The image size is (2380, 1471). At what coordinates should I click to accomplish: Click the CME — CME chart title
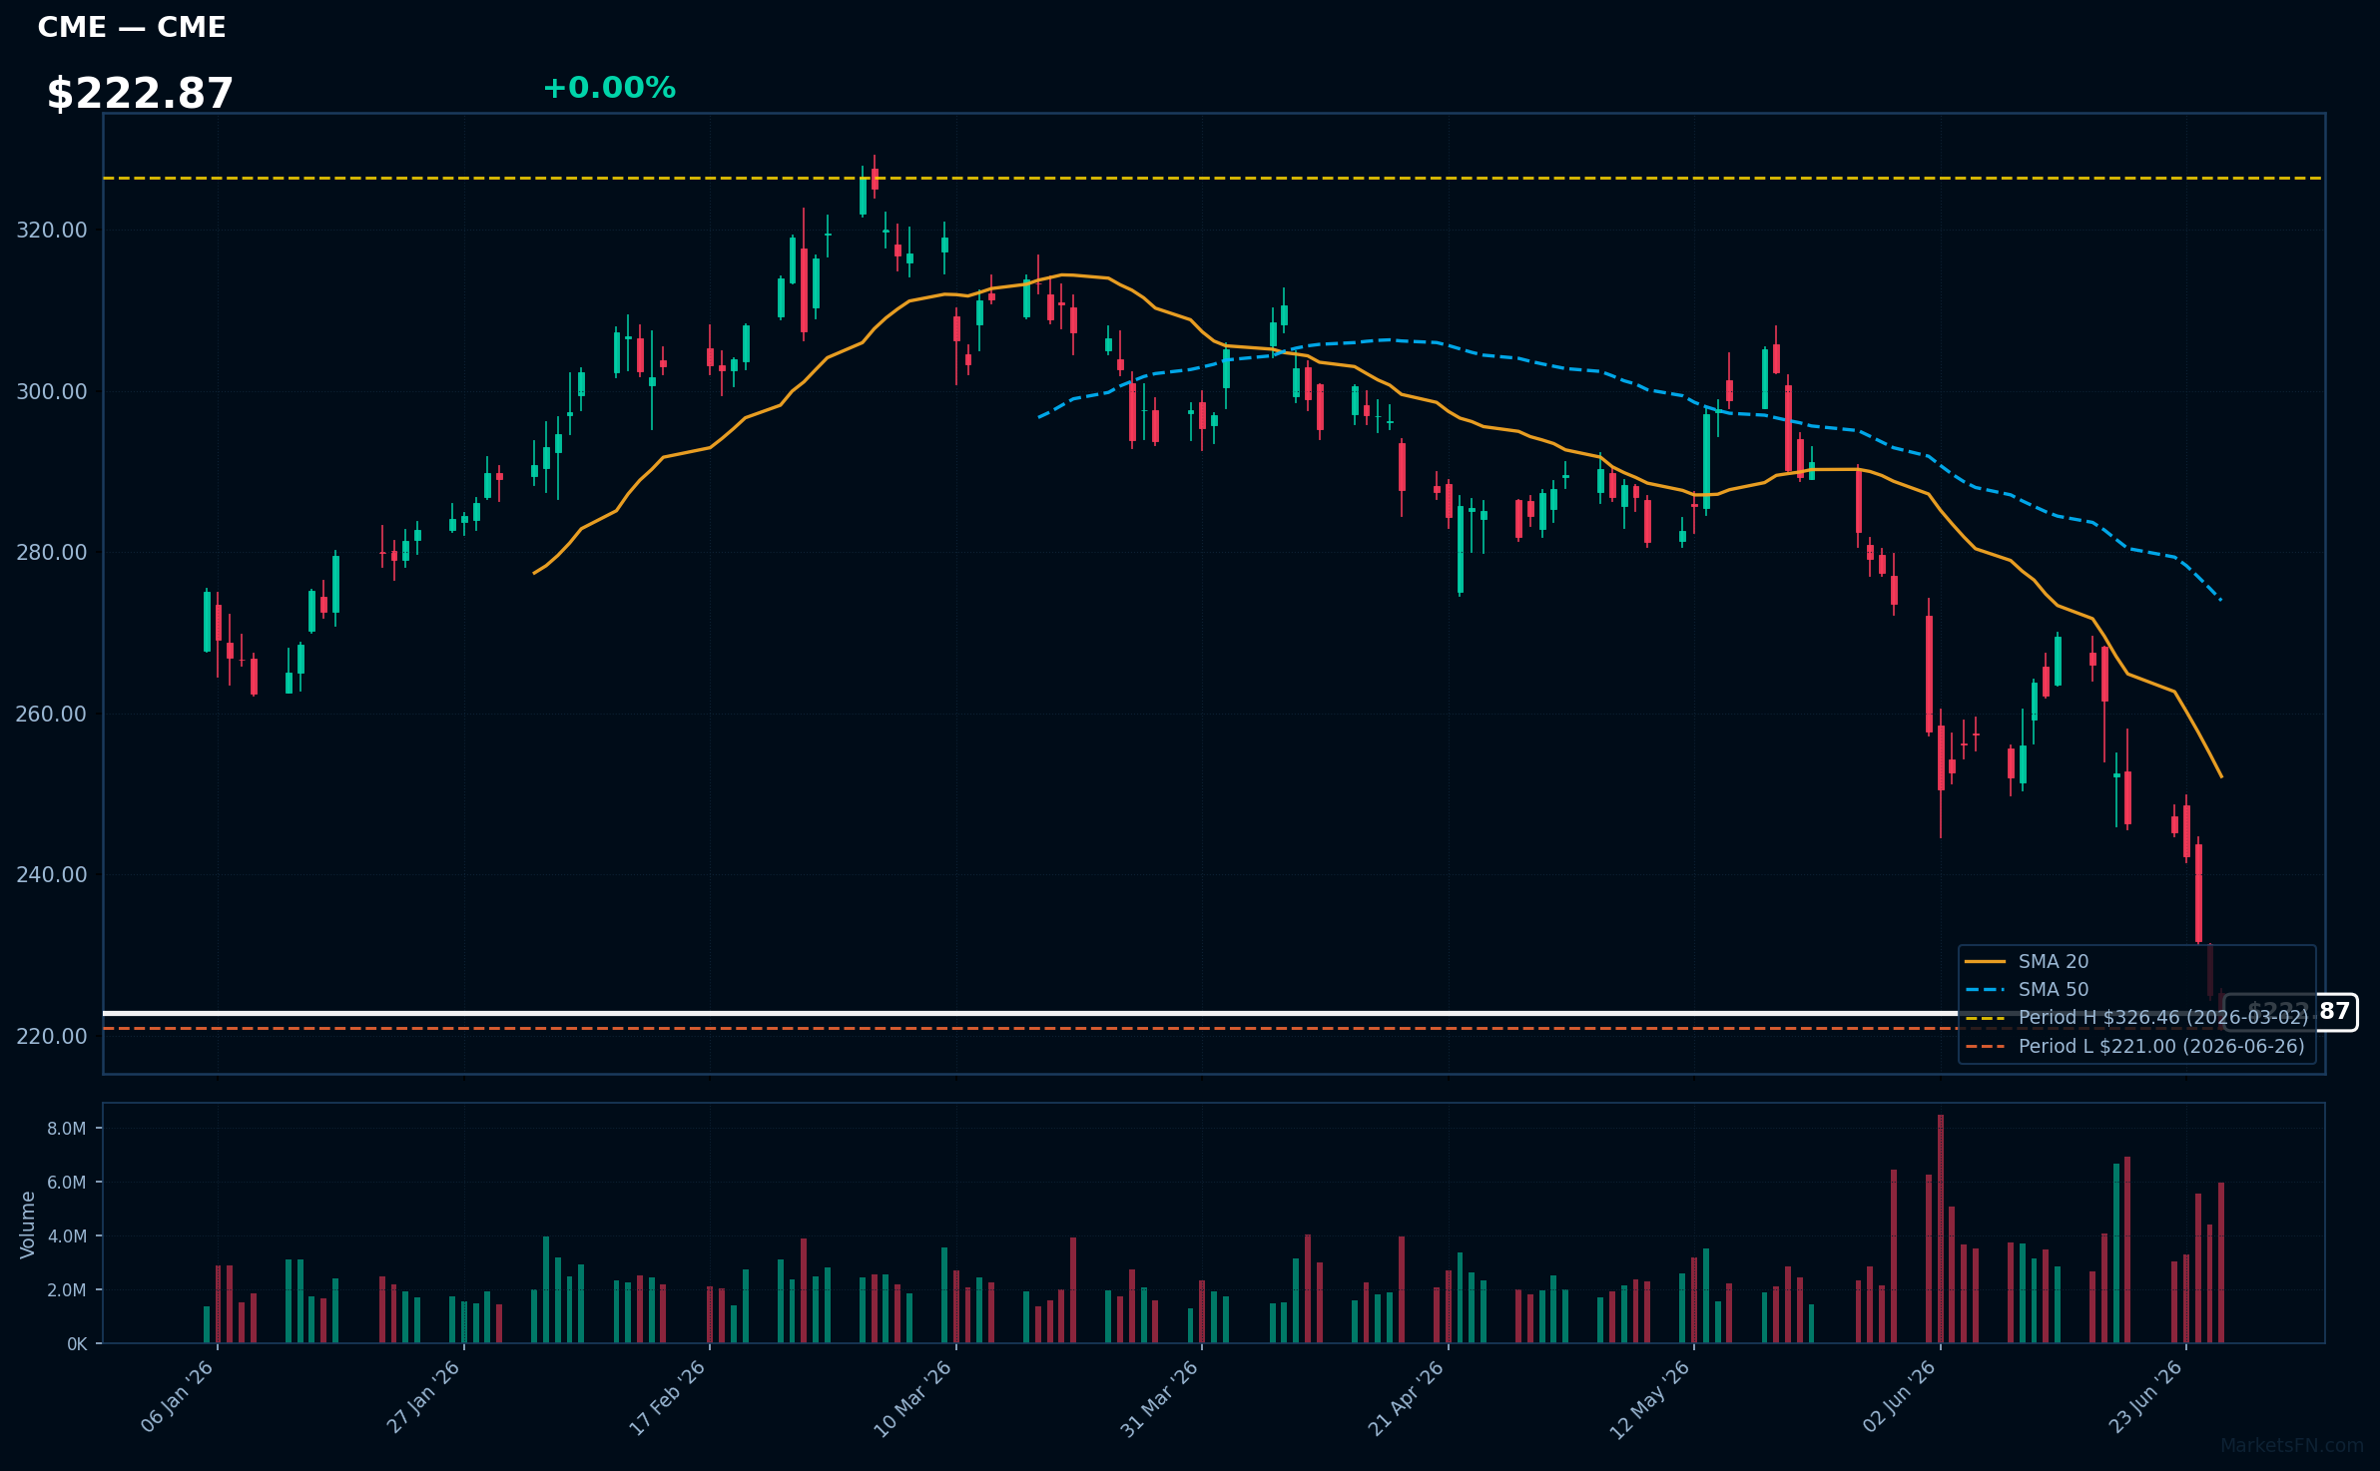(132, 27)
